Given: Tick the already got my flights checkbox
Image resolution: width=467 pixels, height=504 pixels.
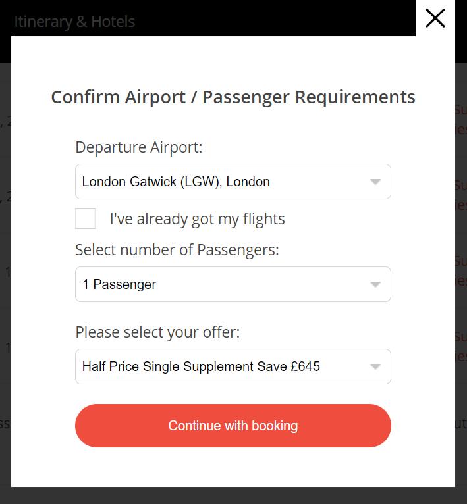Looking at the screenshot, I should 86,218.
